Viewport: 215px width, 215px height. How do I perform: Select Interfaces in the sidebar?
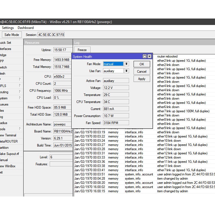point(6,49)
